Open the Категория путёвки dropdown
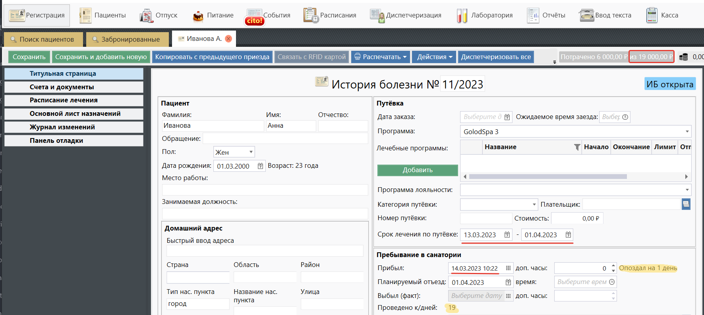The width and height of the screenshot is (704, 315). 534,205
